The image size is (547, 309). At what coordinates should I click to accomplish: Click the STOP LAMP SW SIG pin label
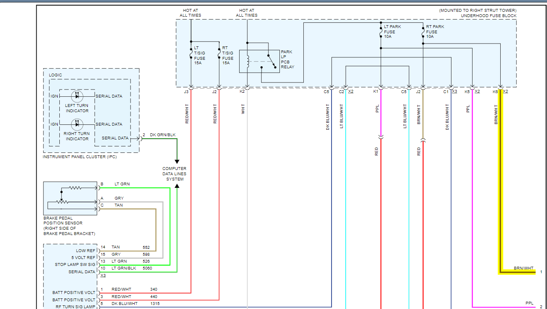click(75, 265)
